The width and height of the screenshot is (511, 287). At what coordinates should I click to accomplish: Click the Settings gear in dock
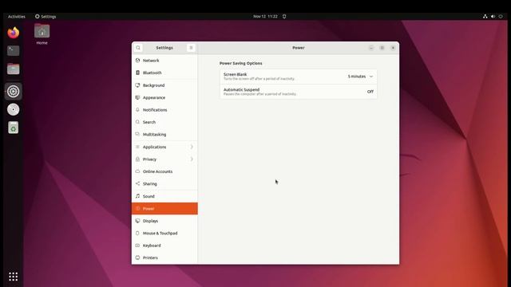click(14, 92)
